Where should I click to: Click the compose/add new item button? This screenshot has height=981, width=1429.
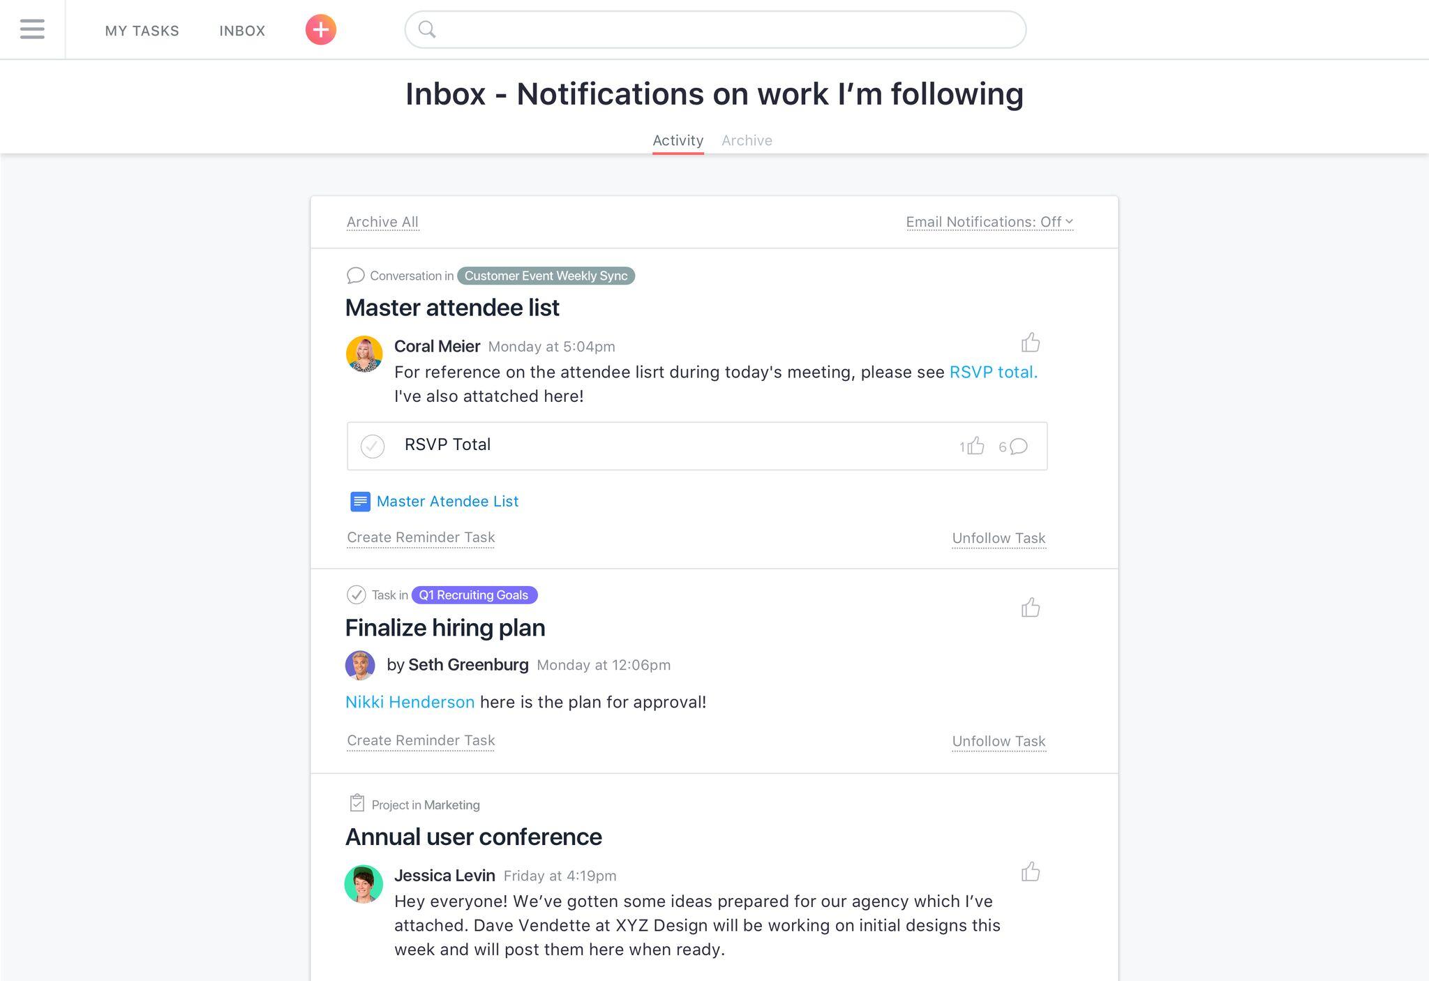click(x=320, y=28)
